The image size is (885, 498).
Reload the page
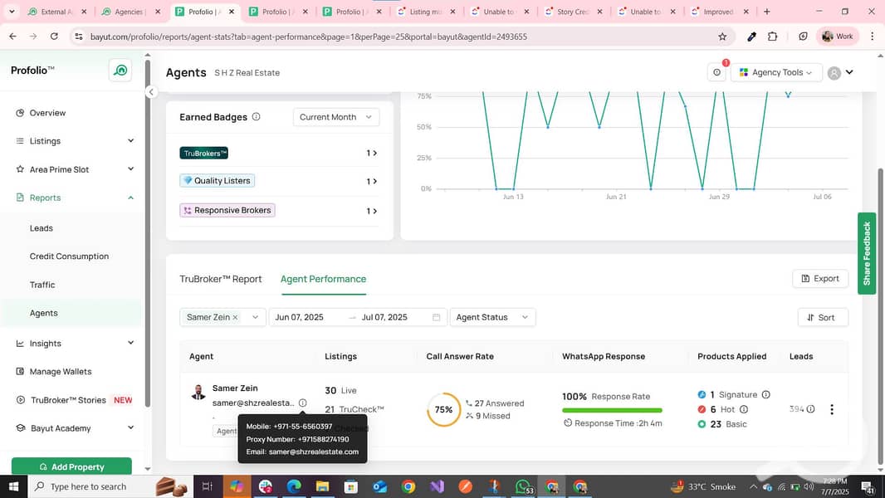(54, 37)
